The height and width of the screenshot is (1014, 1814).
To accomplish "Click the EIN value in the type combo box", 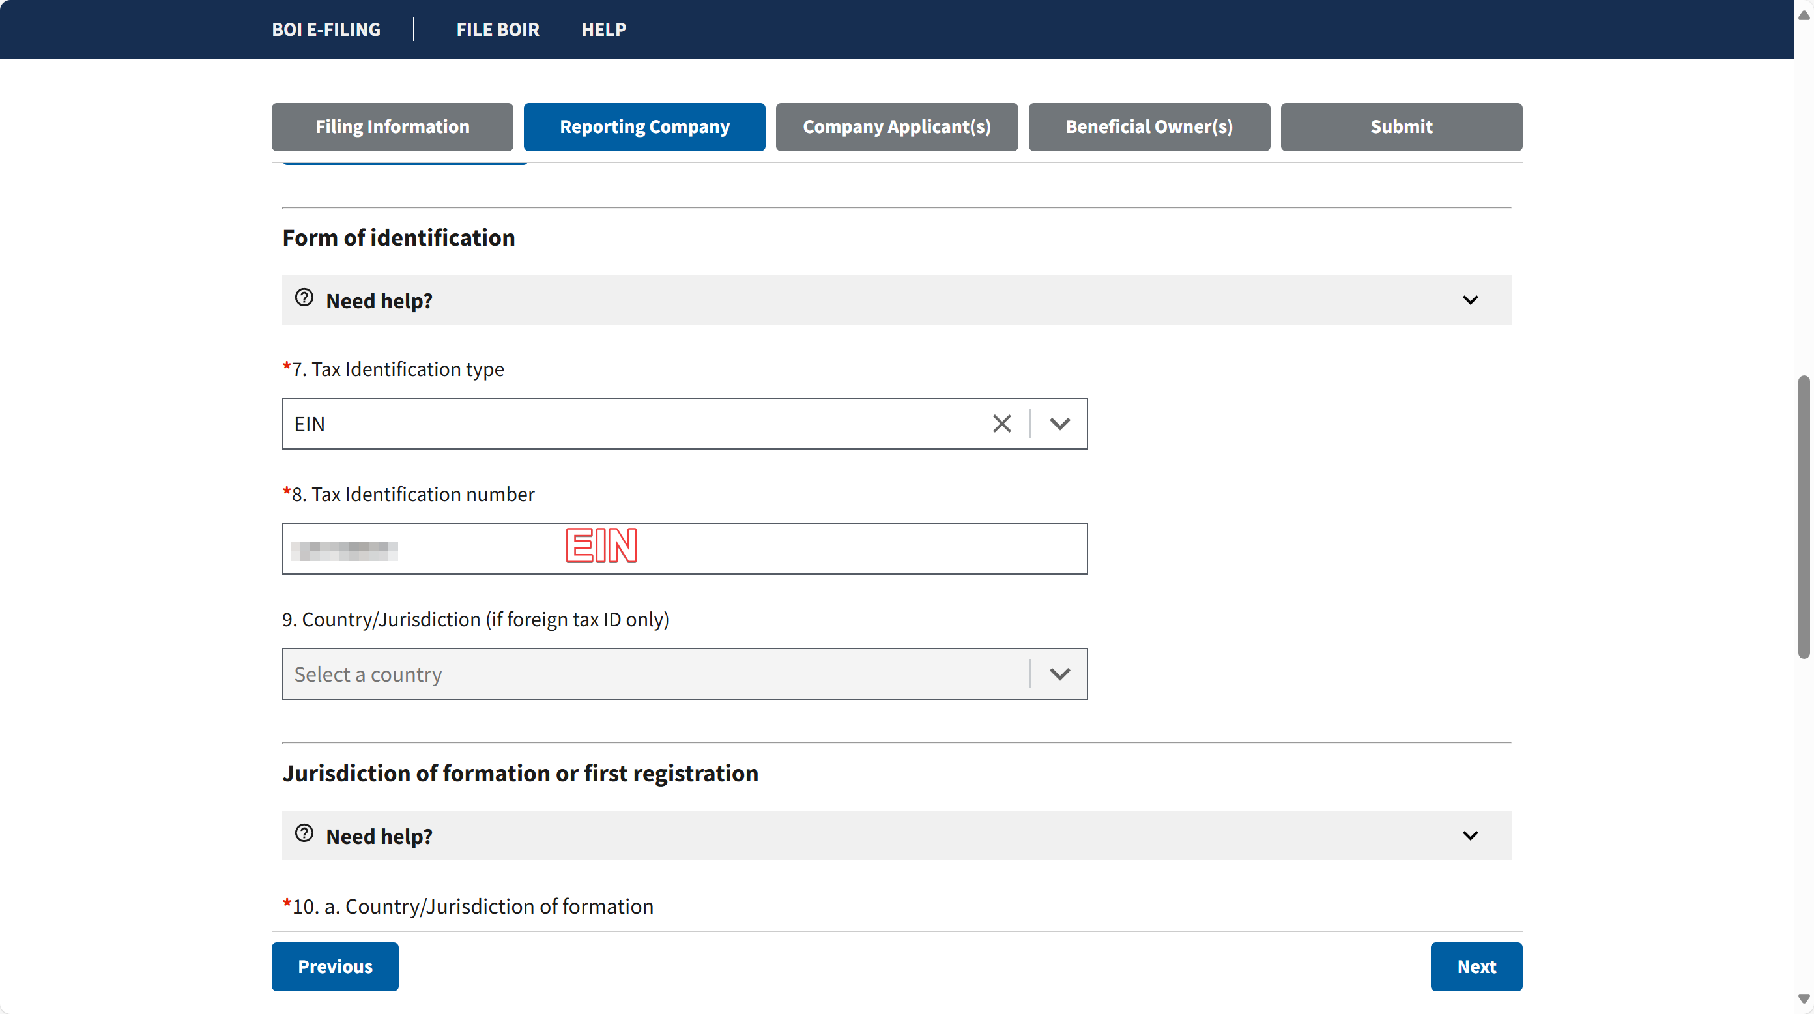I will coord(310,424).
